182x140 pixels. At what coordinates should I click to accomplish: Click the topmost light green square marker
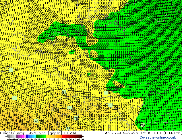pos(11,70)
